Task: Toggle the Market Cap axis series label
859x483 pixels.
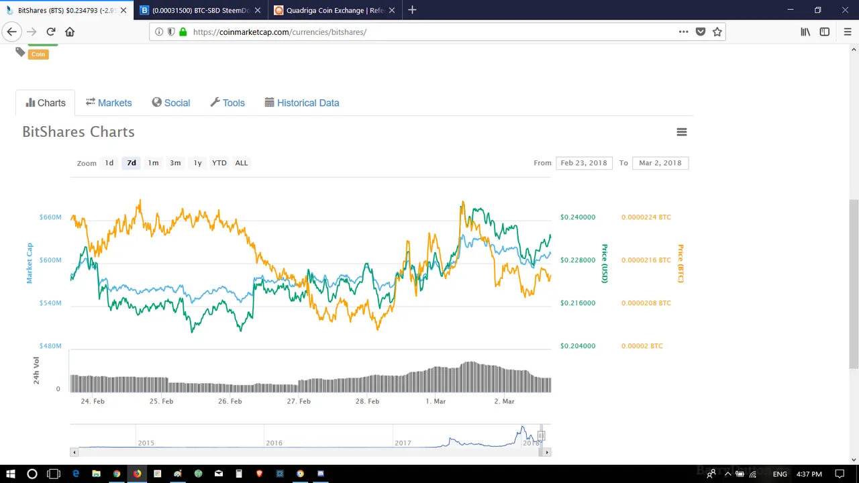Action: click(x=29, y=263)
